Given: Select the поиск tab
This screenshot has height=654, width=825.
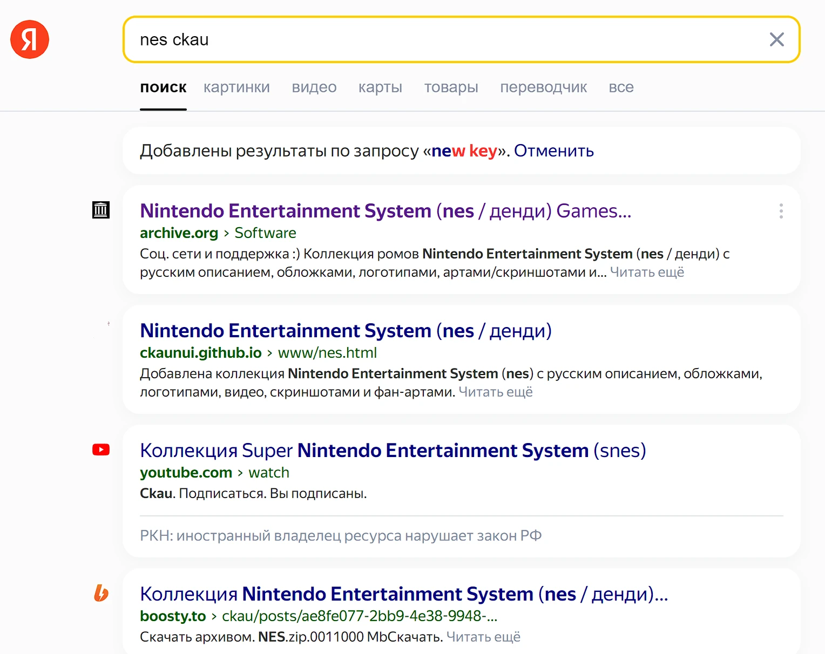Looking at the screenshot, I should point(163,87).
